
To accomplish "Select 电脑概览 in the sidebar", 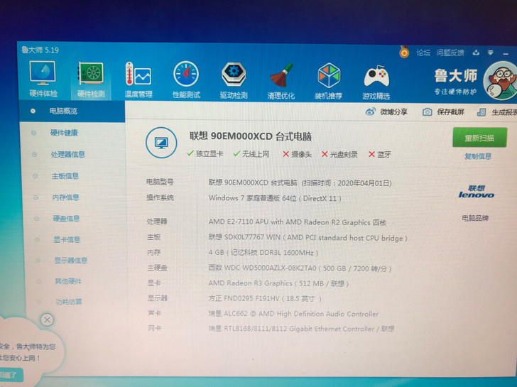I will click(x=72, y=111).
